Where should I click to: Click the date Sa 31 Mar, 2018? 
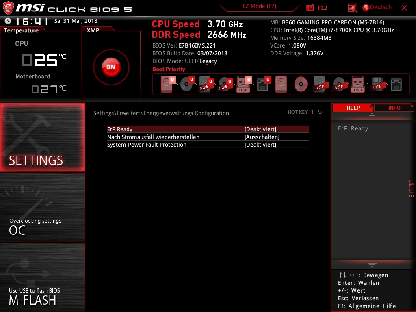tap(76, 21)
